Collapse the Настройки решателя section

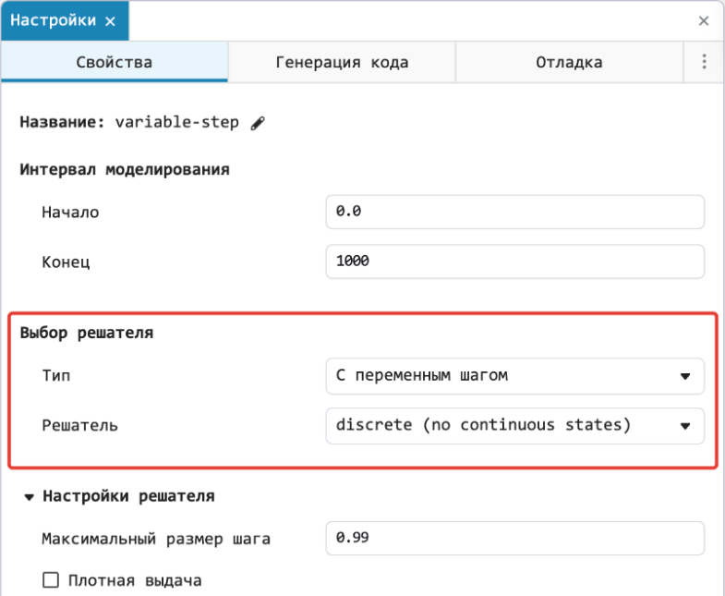[x=30, y=497]
